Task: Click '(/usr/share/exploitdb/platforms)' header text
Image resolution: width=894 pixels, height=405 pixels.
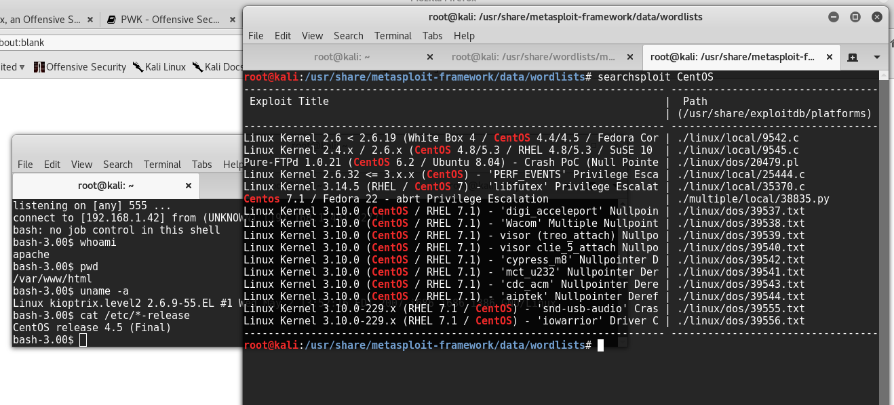Action: point(774,114)
